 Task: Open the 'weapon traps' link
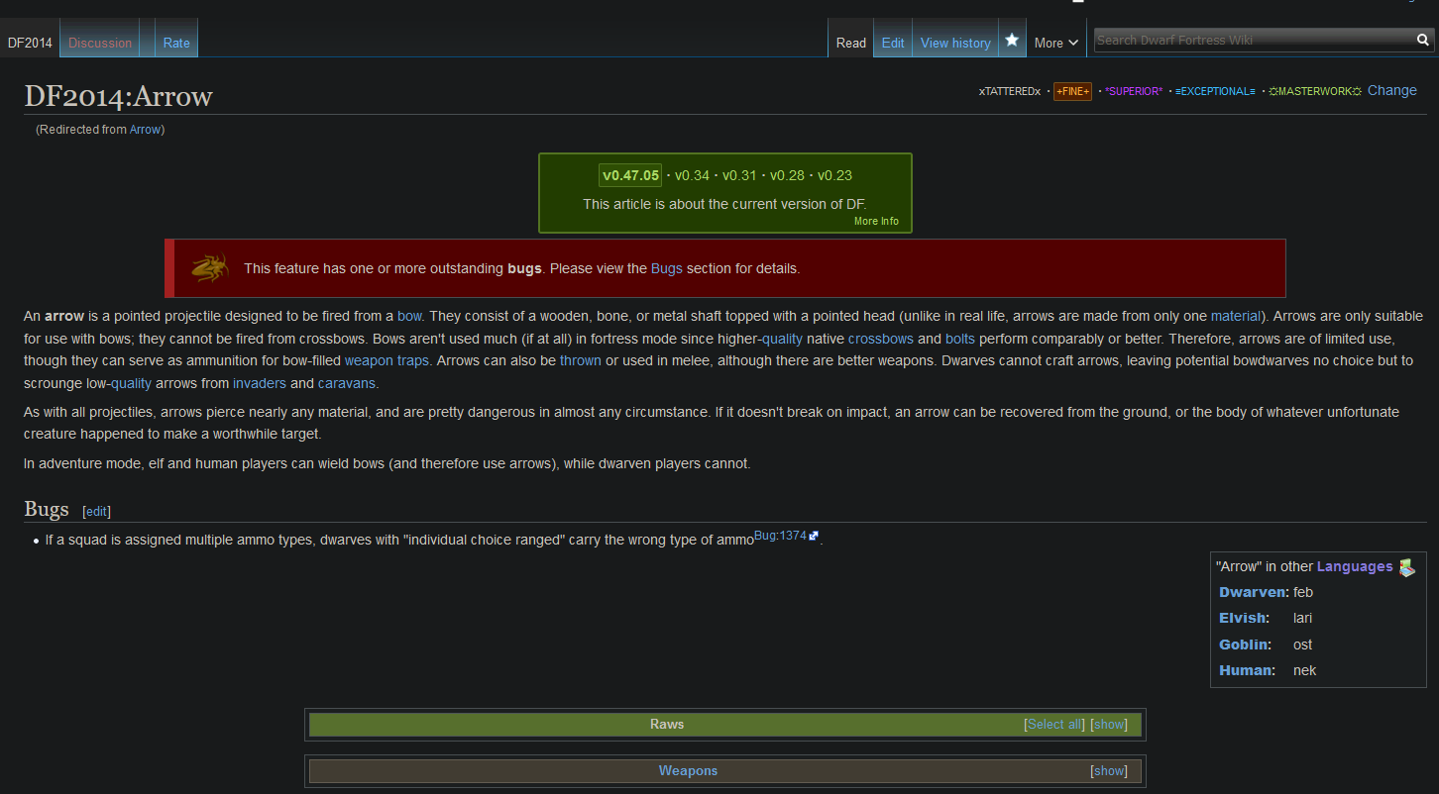387,360
